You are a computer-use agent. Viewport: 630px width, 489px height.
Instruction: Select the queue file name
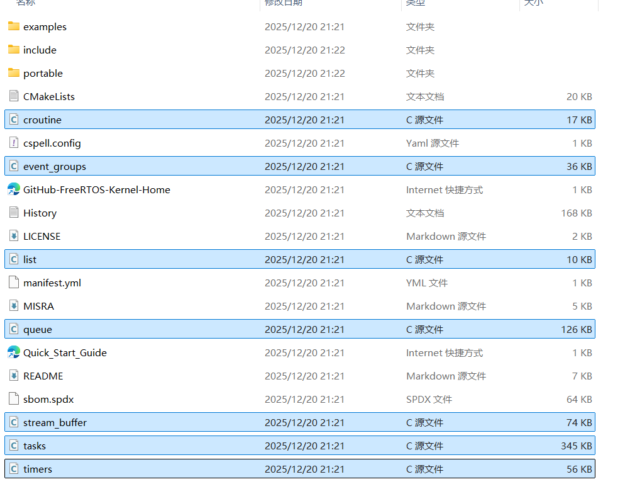(38, 330)
